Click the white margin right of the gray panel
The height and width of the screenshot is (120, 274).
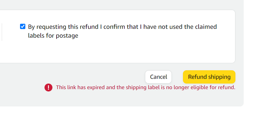(259, 52)
